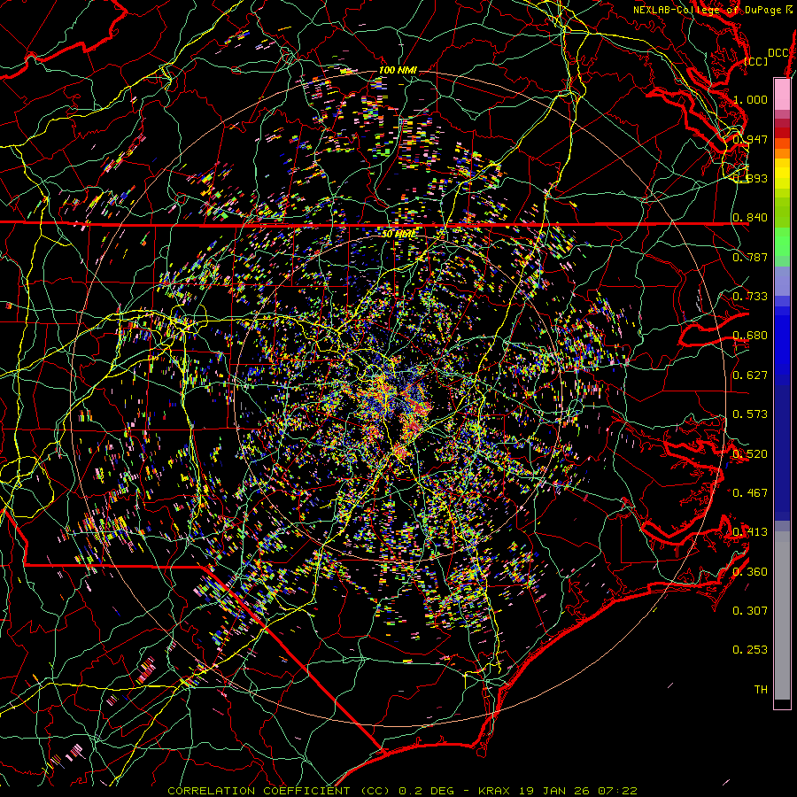Click the Correlation Coefficient KRAX caption
This screenshot has width=797, height=797.
(402, 791)
